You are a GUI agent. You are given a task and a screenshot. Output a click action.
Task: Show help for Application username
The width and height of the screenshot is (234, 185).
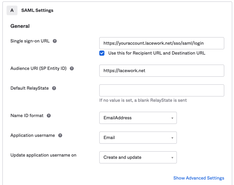tap(60, 136)
